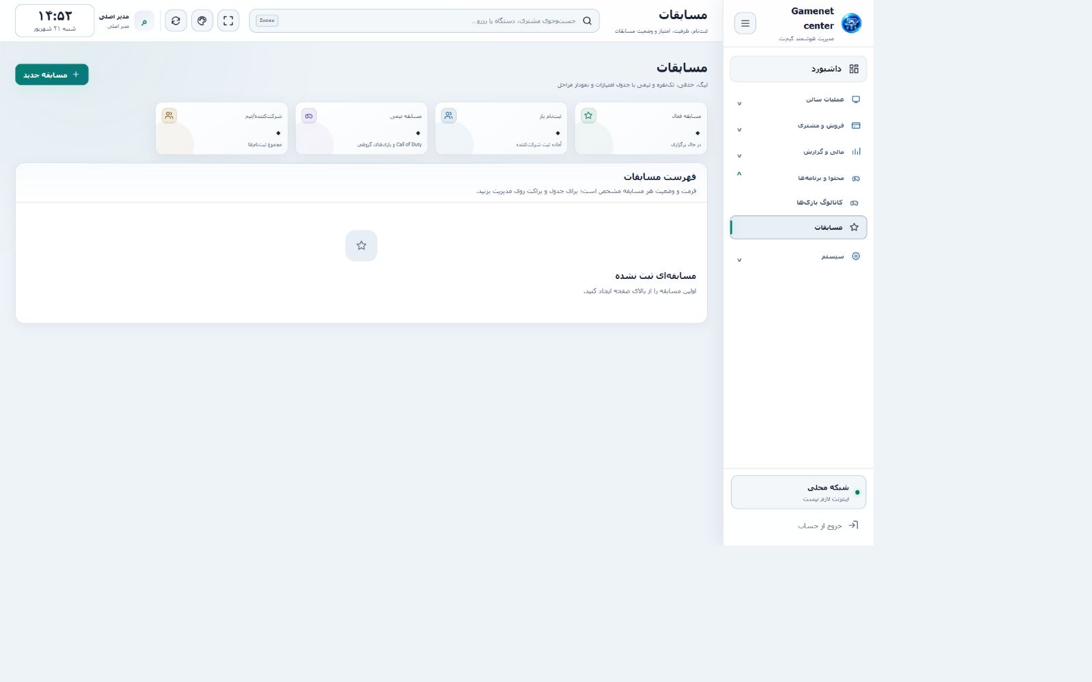Image resolution: width=1092 pixels, height=682 pixels.
Task: Open the مدیر اصلی user avatar
Action: [144, 21]
